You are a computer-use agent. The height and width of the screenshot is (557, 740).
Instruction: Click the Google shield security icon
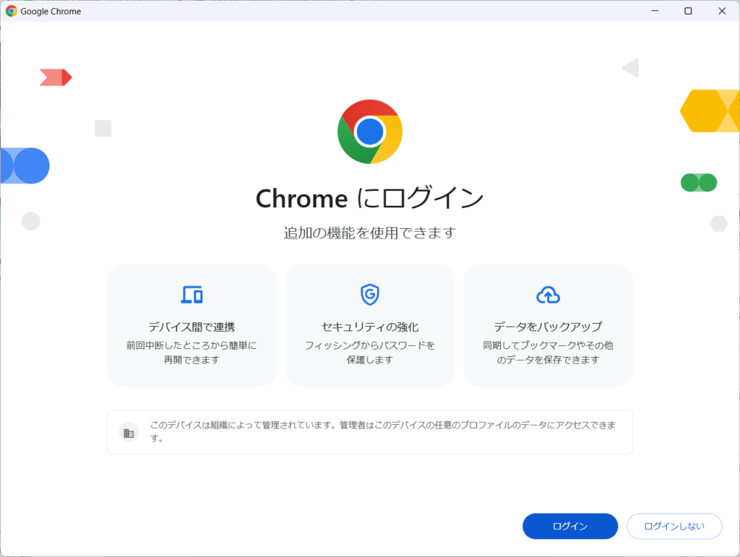click(370, 295)
